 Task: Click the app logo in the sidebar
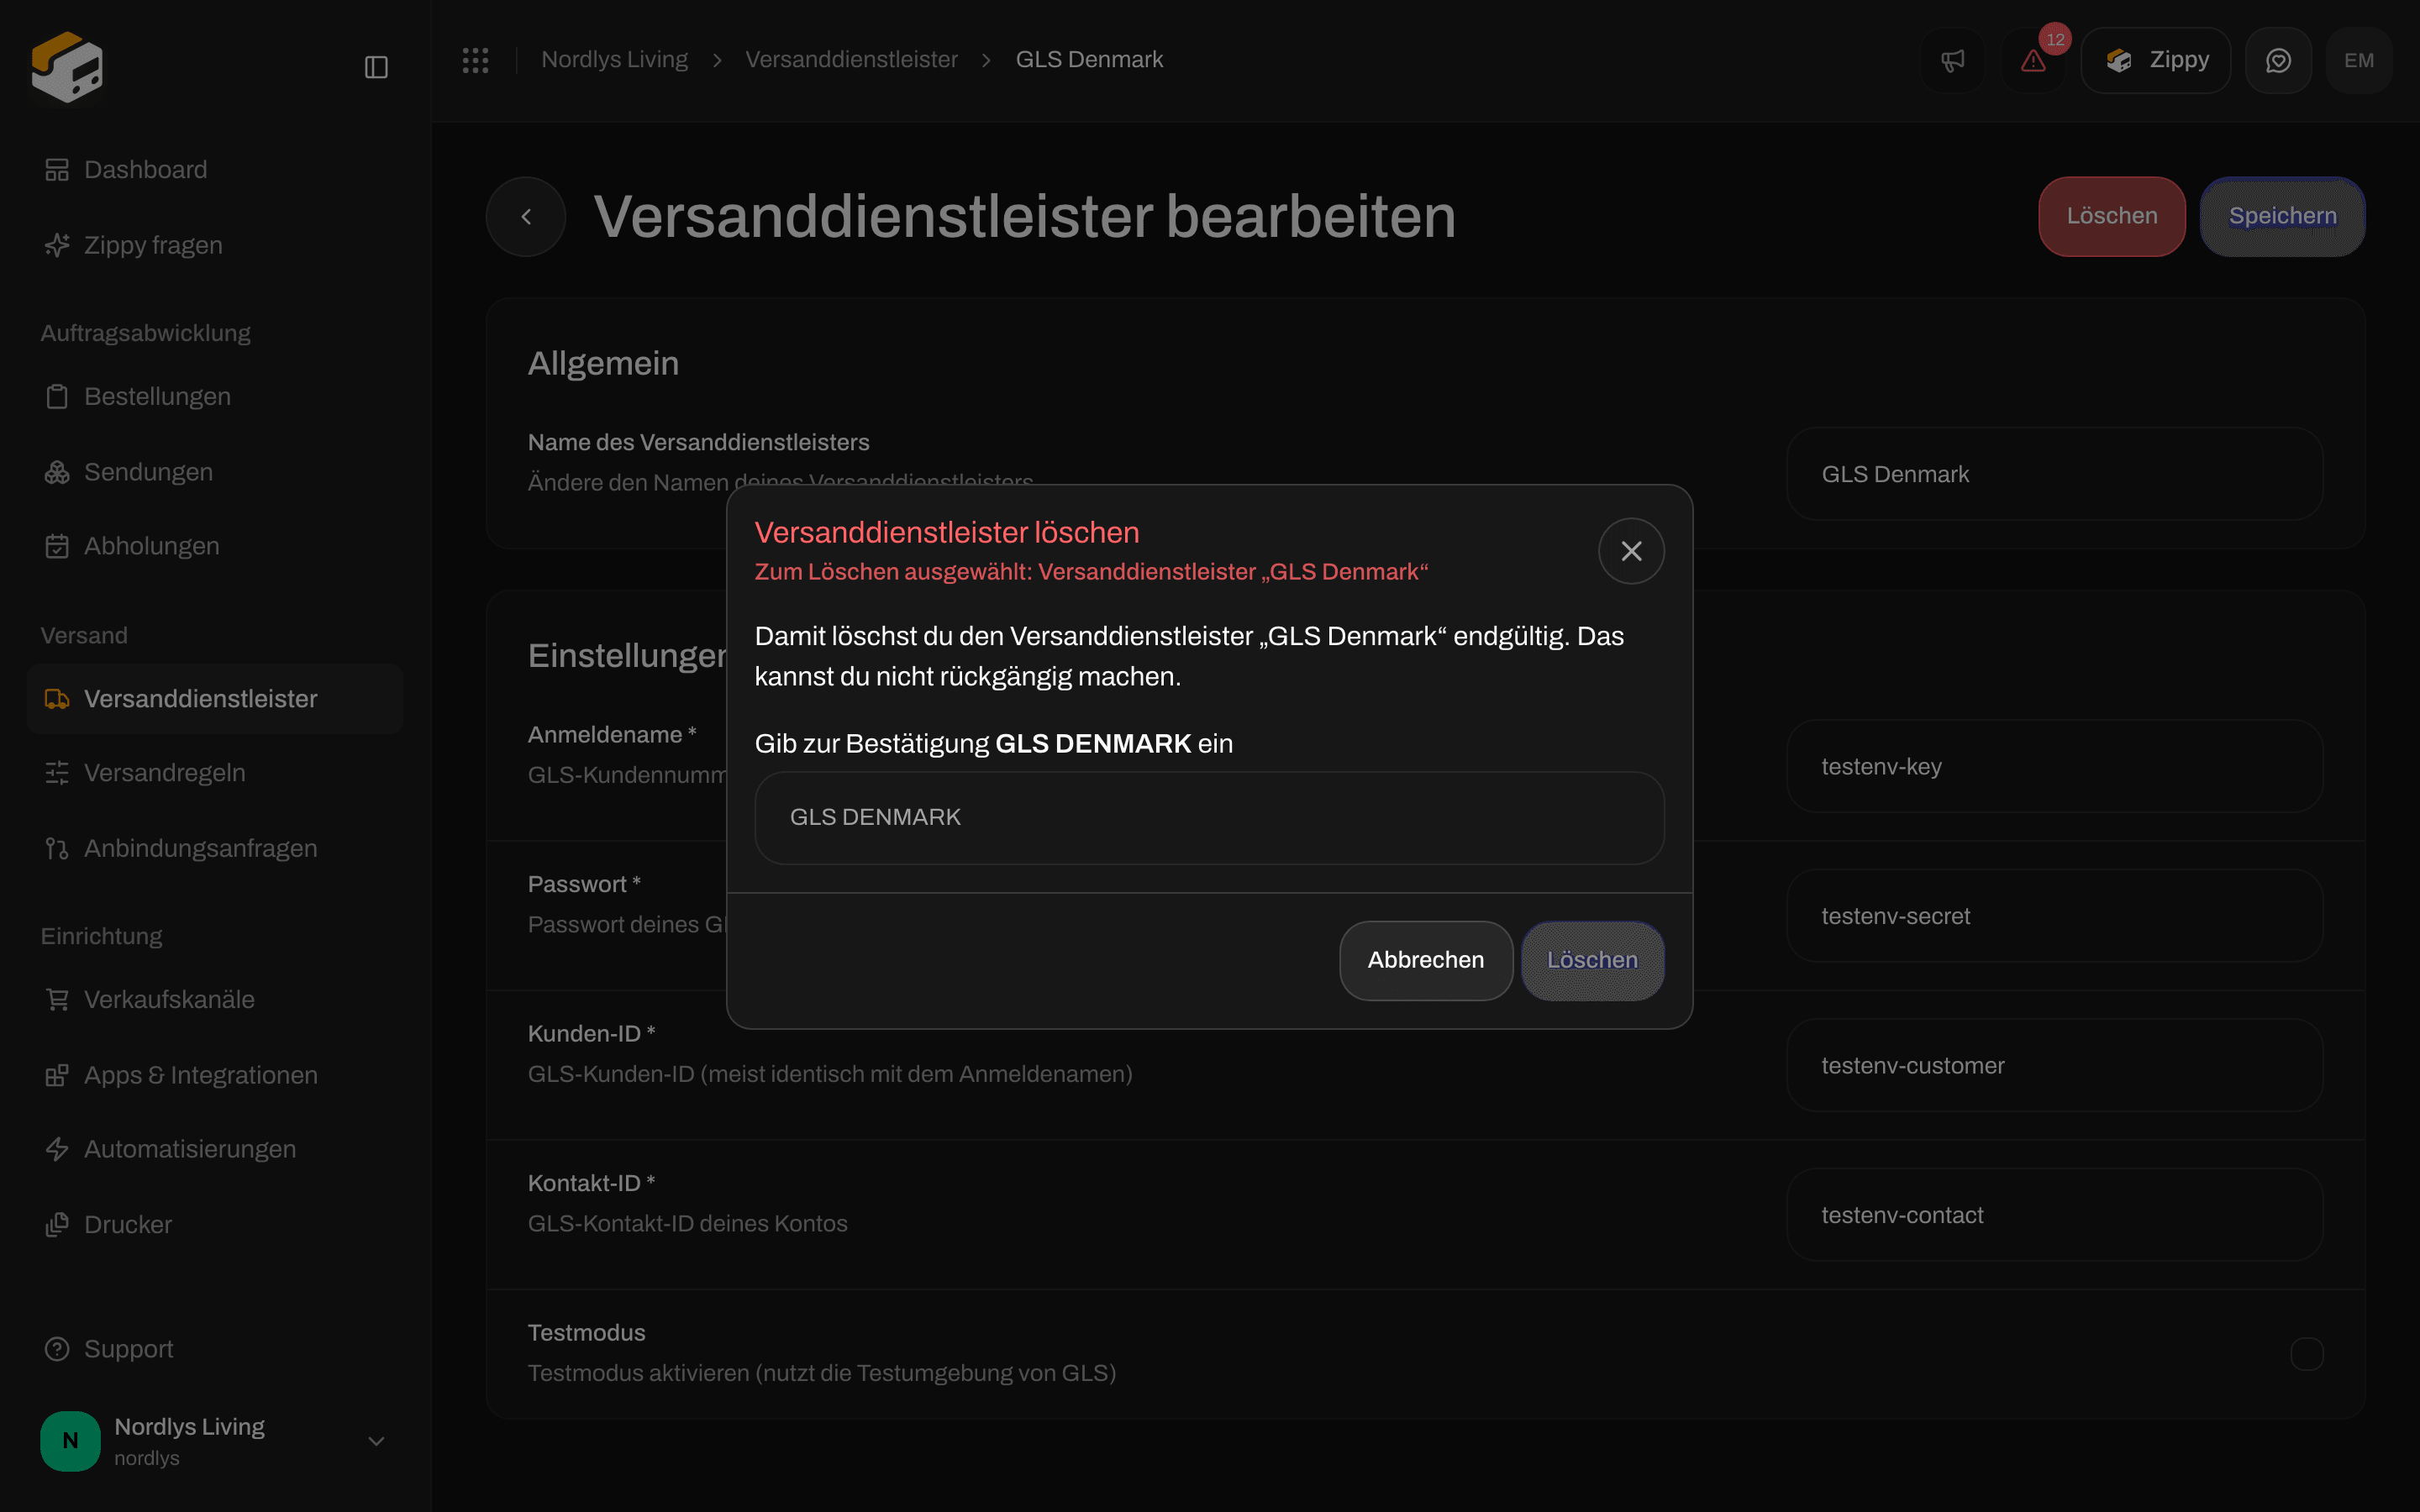[x=67, y=67]
